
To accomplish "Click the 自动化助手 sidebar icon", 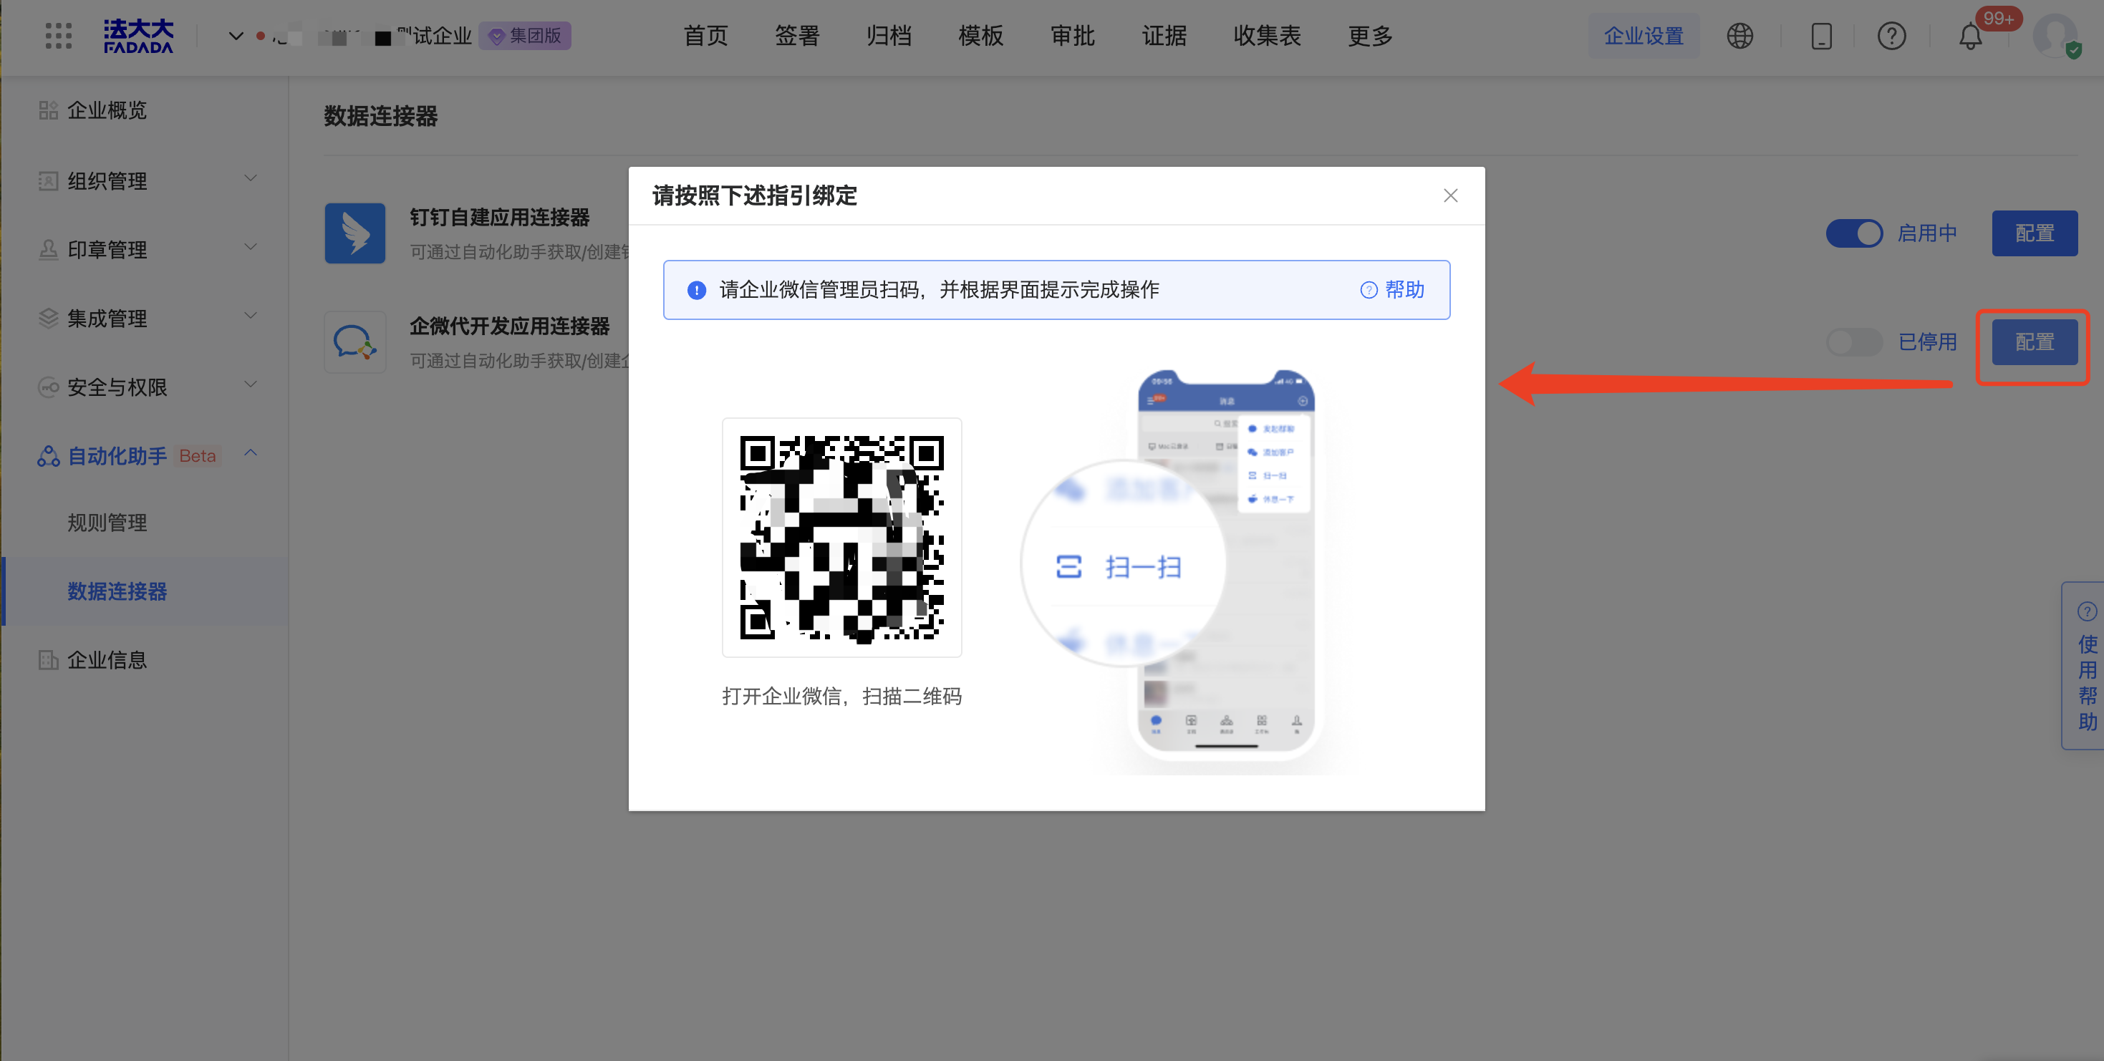I will coord(48,456).
